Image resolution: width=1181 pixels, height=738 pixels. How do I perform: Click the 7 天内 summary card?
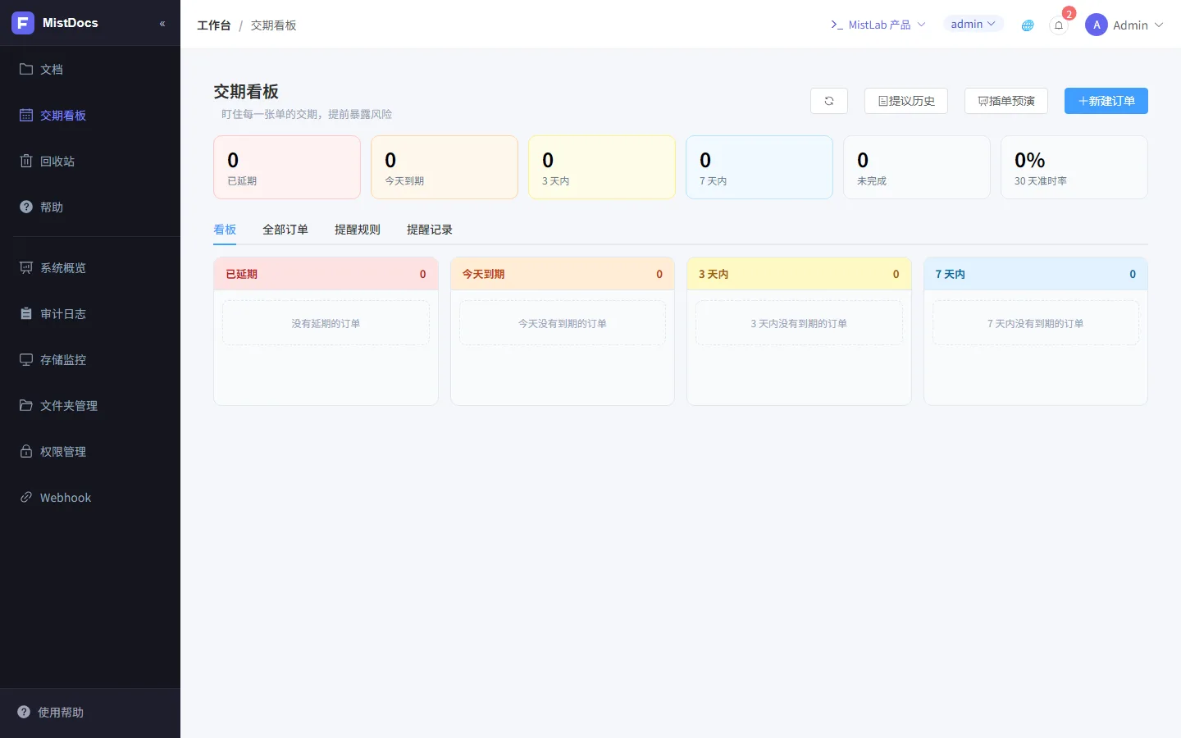coord(759,167)
